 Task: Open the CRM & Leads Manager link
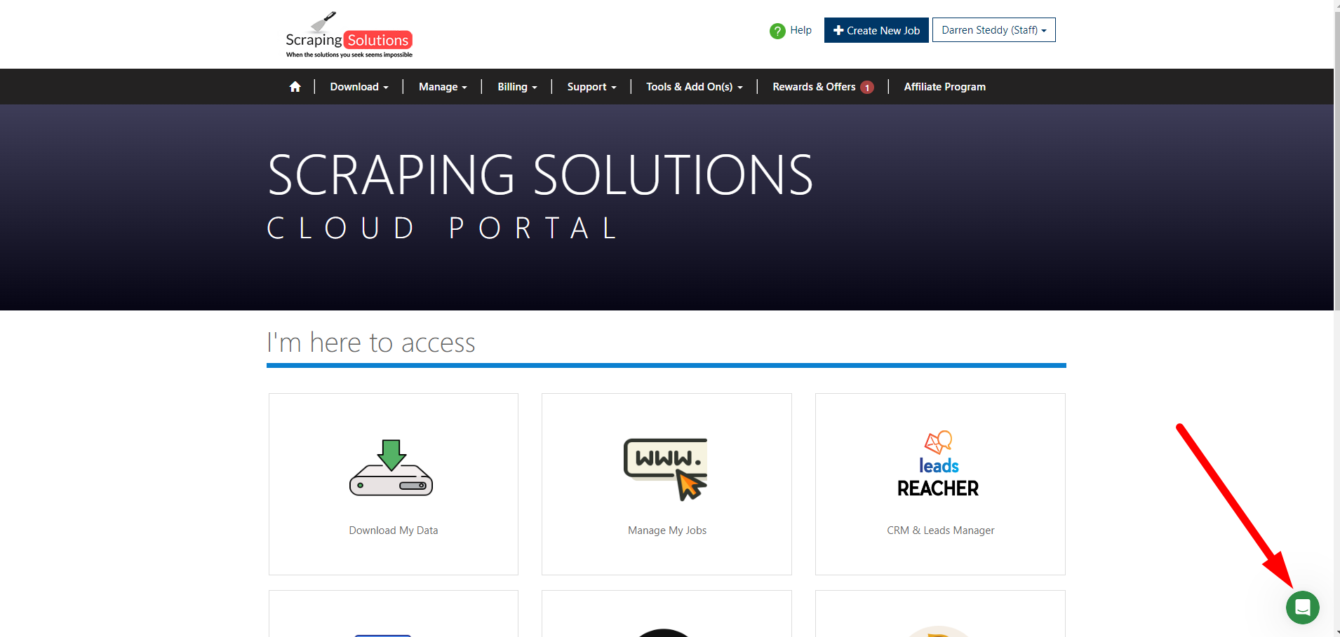click(x=941, y=530)
